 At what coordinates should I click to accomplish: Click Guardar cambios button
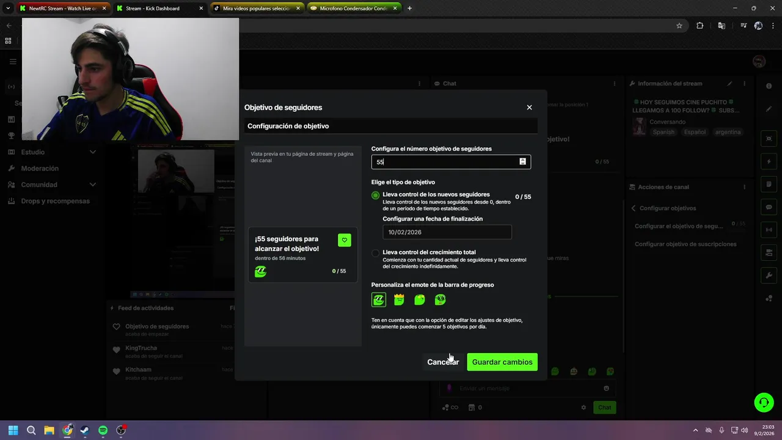tap(502, 362)
